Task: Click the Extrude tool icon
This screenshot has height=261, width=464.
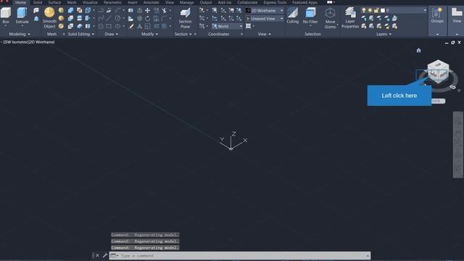Action: click(22, 13)
